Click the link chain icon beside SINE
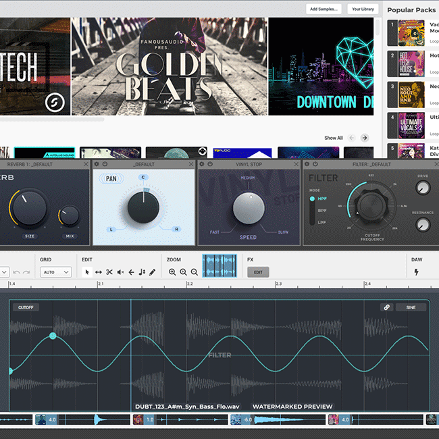The height and width of the screenshot is (439, 439). (386, 307)
